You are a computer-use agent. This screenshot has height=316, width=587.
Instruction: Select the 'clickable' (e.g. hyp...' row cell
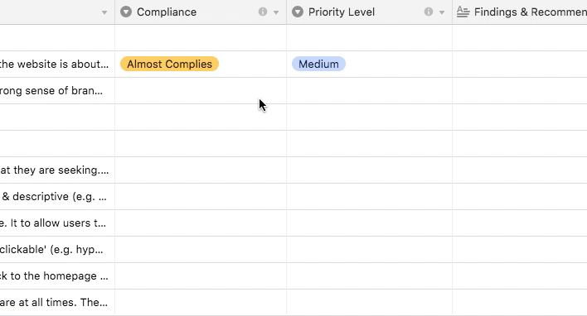pos(57,250)
